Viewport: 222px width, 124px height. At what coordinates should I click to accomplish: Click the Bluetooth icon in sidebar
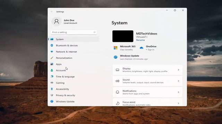pyautogui.click(x=52, y=45)
